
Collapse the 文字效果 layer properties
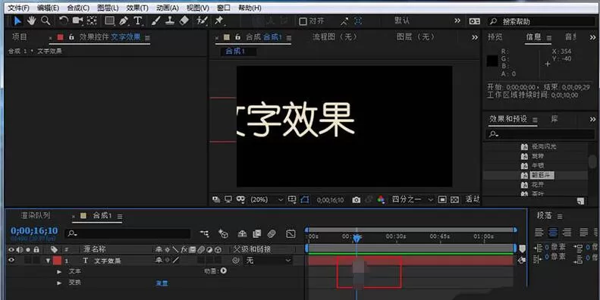click(x=48, y=261)
